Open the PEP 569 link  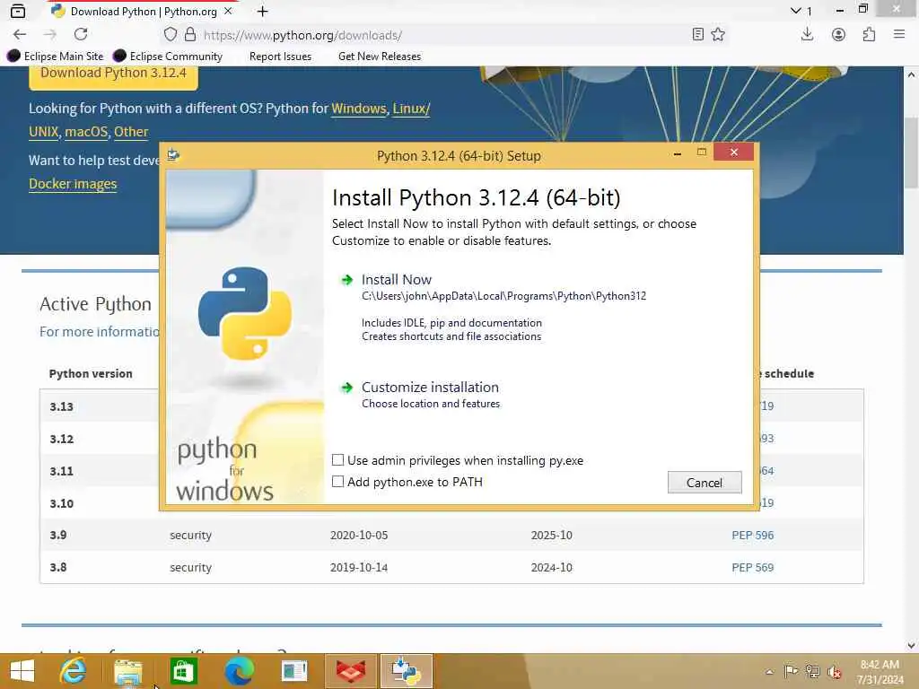point(753,567)
